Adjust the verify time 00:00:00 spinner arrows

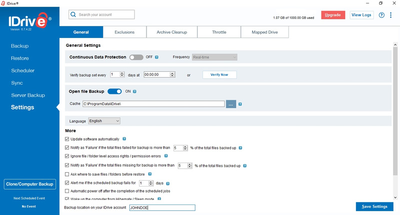(172, 74)
